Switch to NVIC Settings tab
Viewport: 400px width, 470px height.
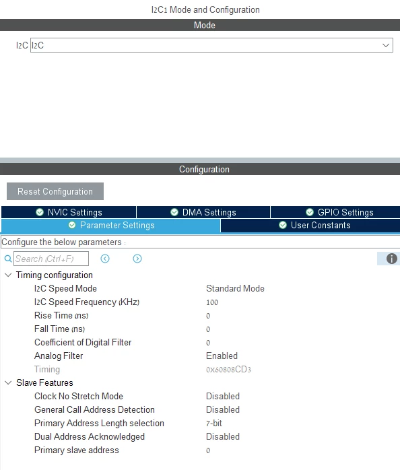[69, 212]
